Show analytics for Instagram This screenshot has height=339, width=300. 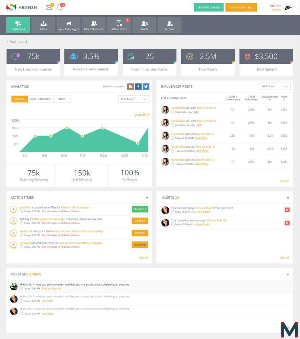(x=130, y=87)
